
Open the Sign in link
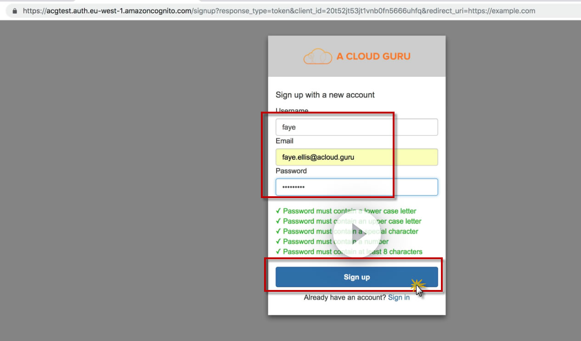pyautogui.click(x=399, y=297)
